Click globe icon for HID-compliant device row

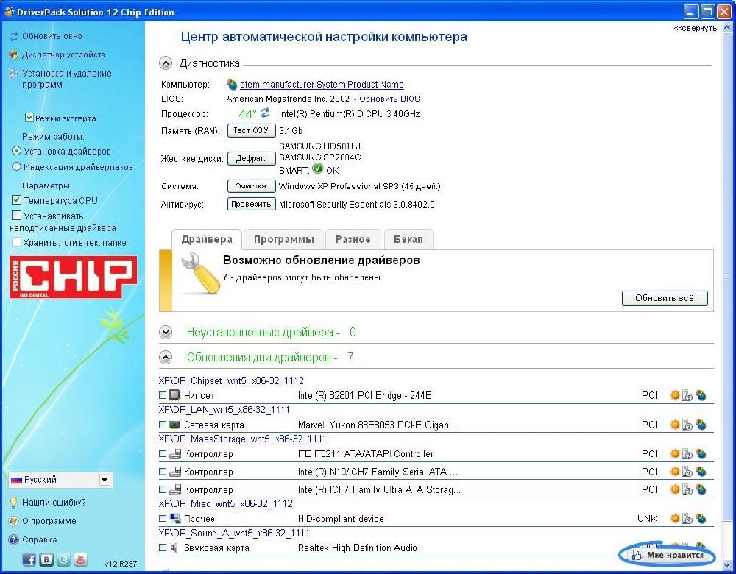tap(701, 519)
